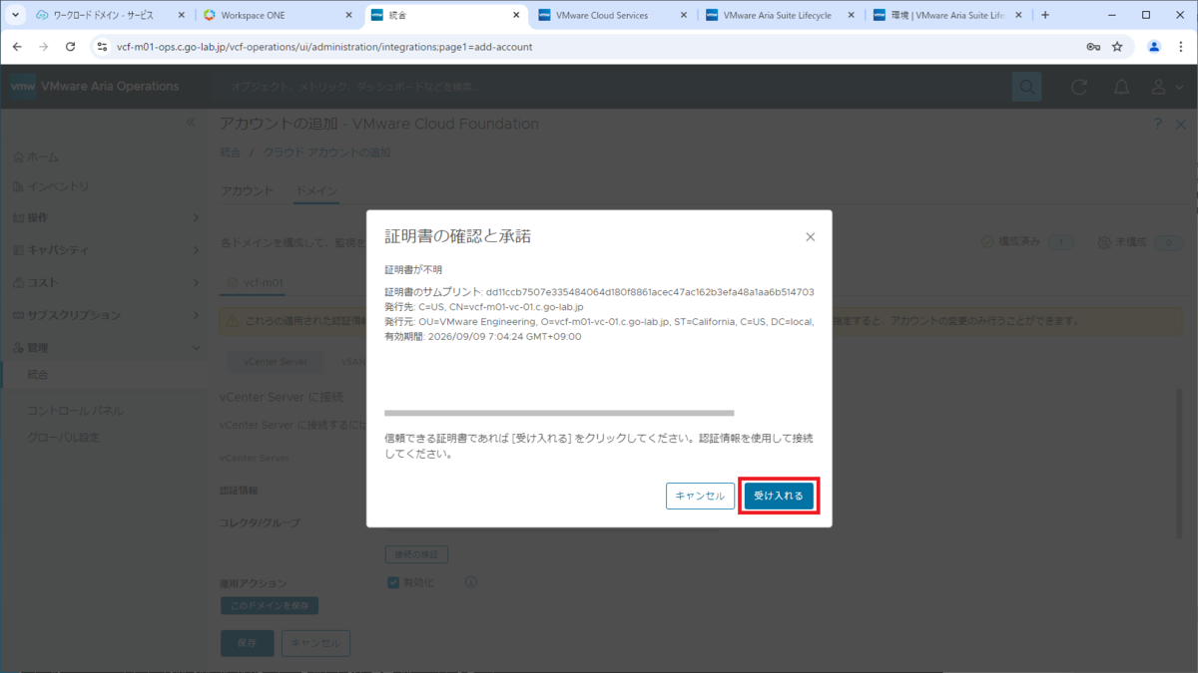This screenshot has width=1198, height=673.
Task: Click the 有効期間: 2026/09/09 text
Action: point(483,337)
